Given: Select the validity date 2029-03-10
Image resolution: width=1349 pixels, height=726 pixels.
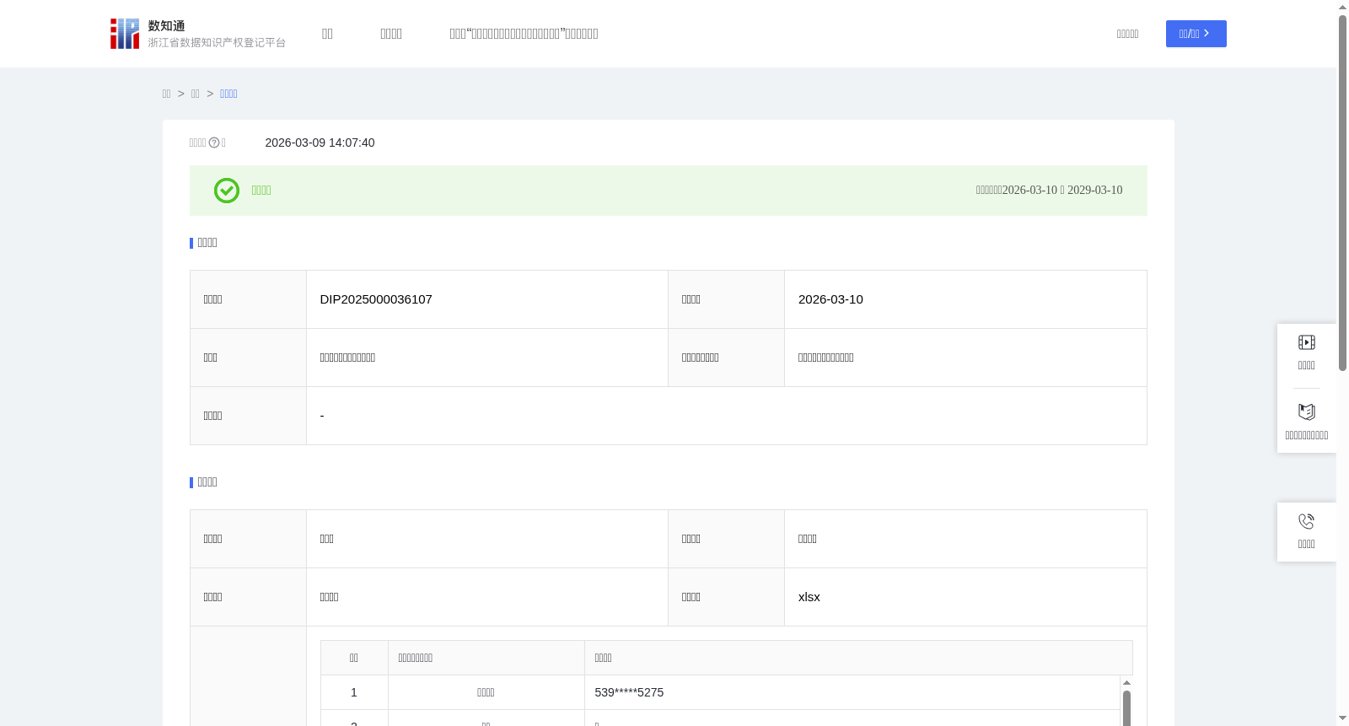Looking at the screenshot, I should (1094, 191).
